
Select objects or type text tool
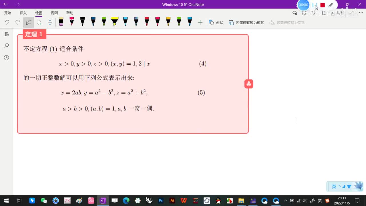point(29,22)
